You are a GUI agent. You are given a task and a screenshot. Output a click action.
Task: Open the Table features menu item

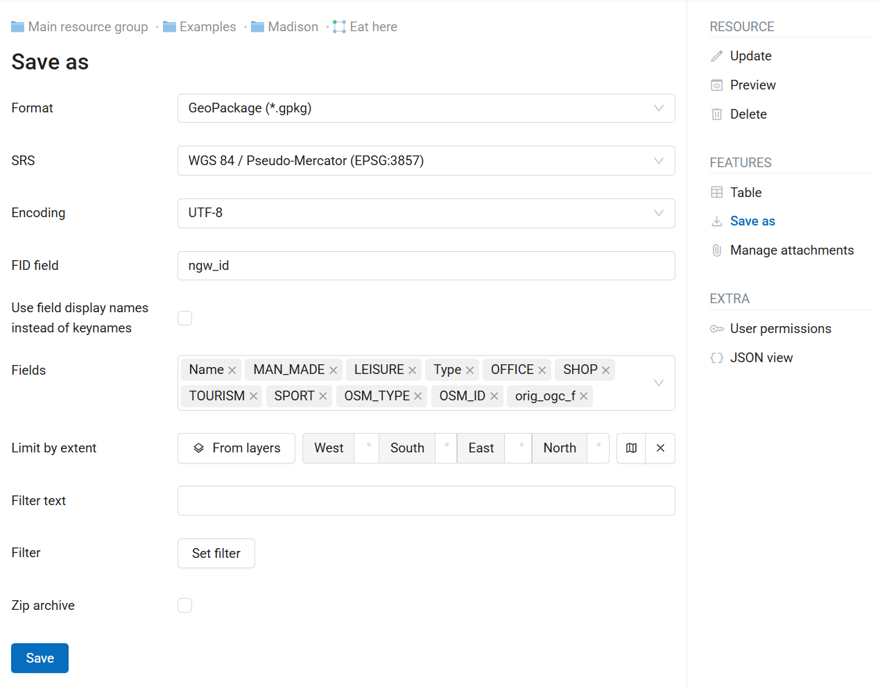pyautogui.click(x=745, y=192)
